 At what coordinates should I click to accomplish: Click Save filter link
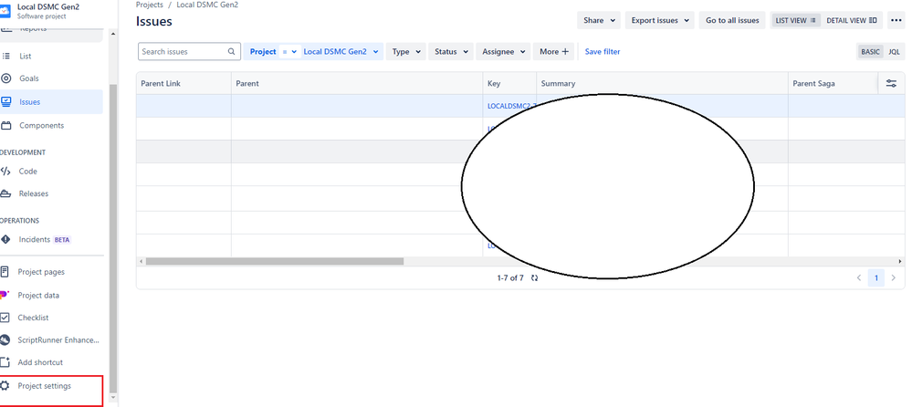coord(603,52)
